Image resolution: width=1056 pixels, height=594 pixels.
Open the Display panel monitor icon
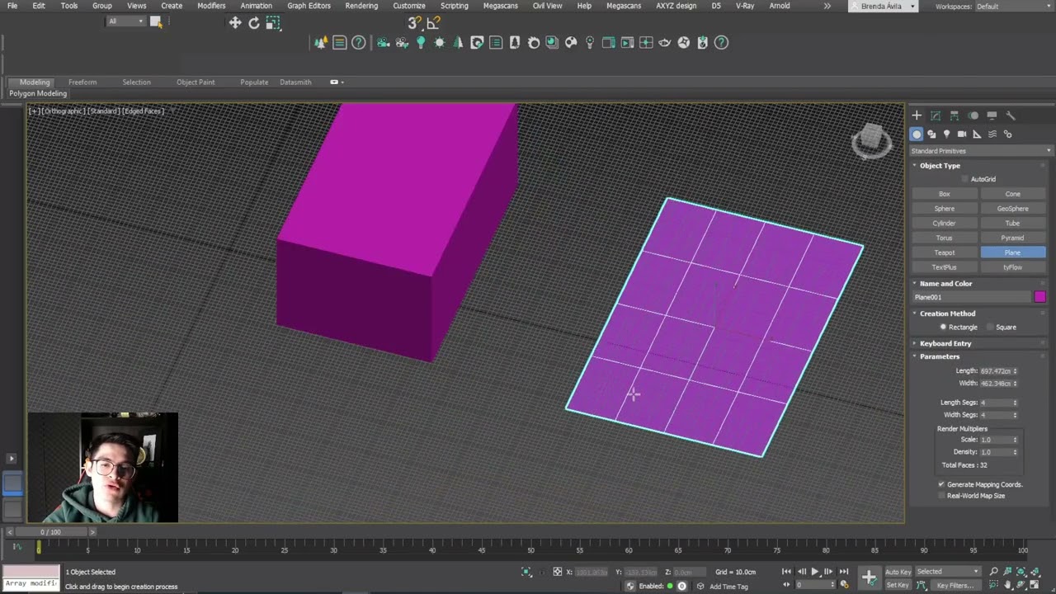pos(992,115)
